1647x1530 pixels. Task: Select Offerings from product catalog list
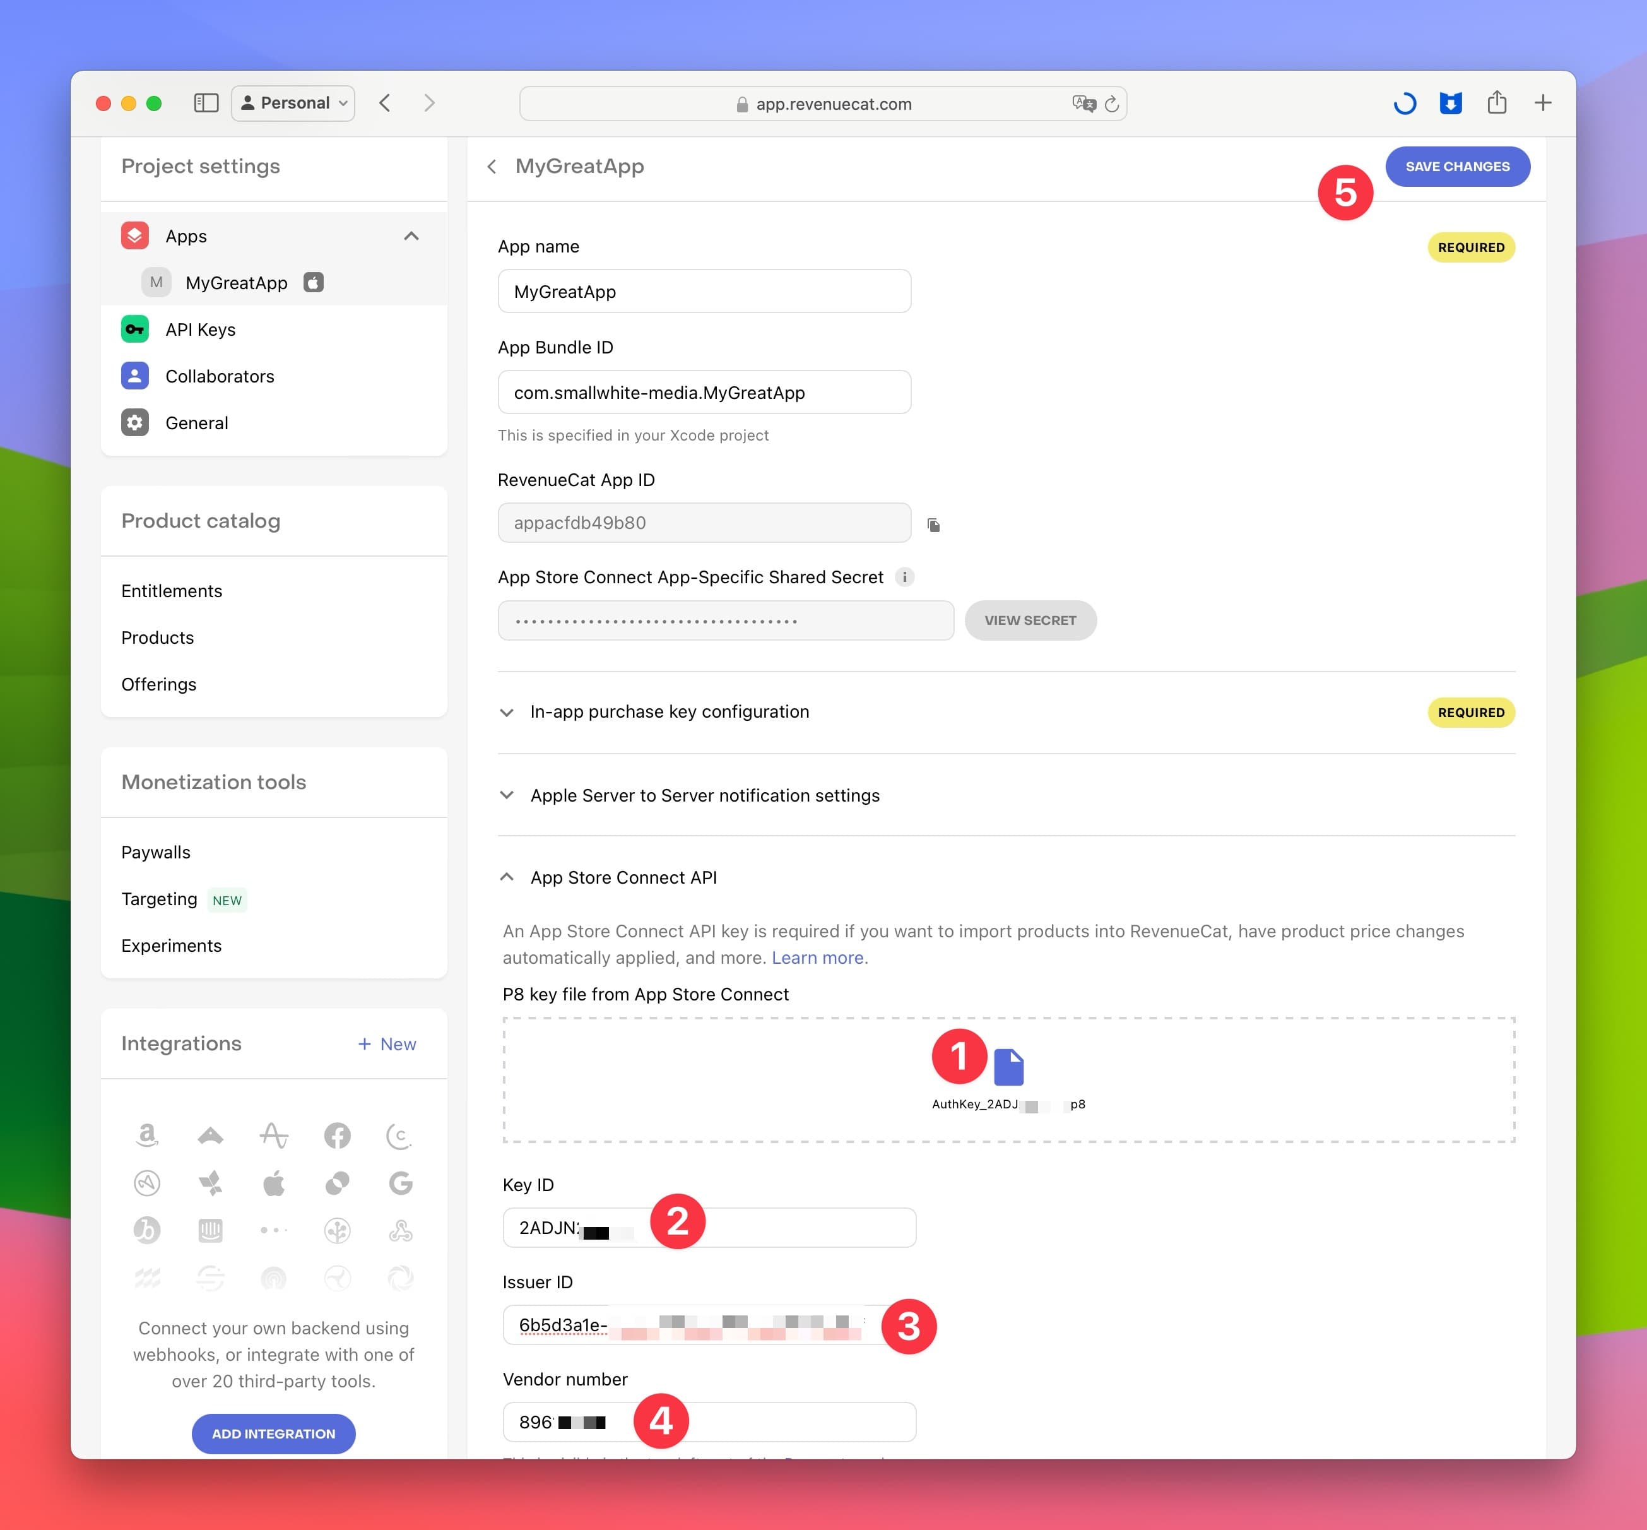(x=158, y=683)
